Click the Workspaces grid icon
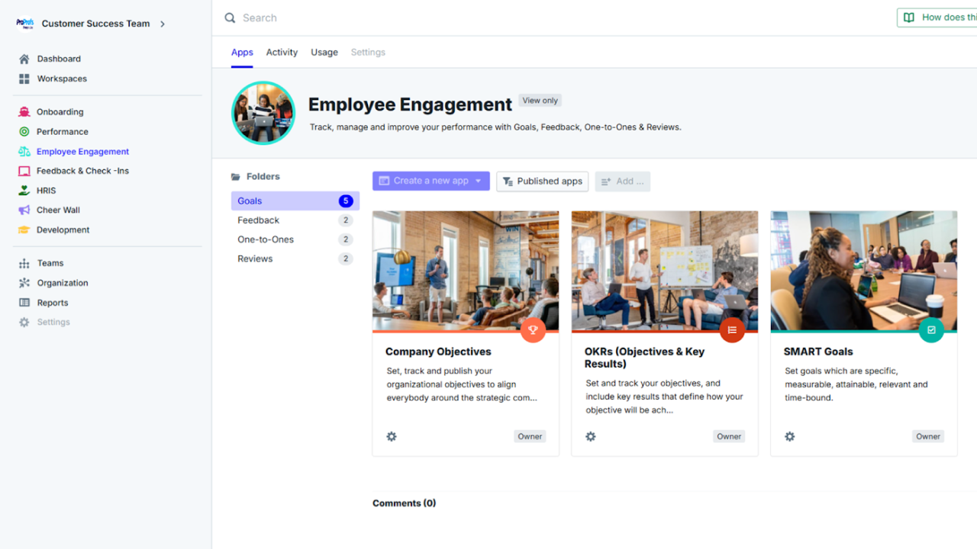 pos(24,79)
